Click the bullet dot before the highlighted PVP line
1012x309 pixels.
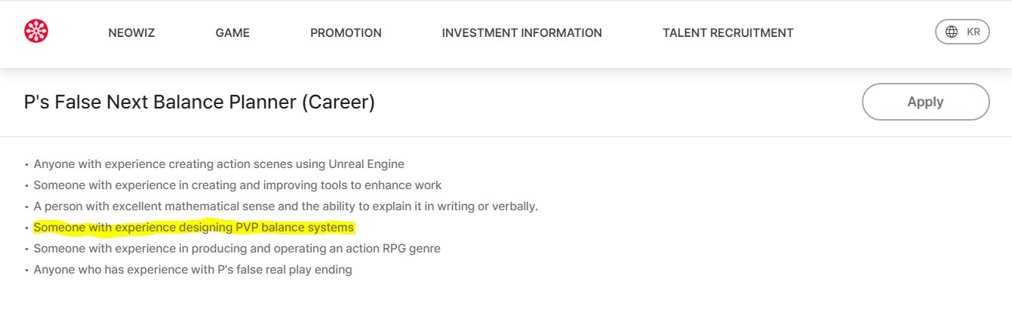click(27, 228)
